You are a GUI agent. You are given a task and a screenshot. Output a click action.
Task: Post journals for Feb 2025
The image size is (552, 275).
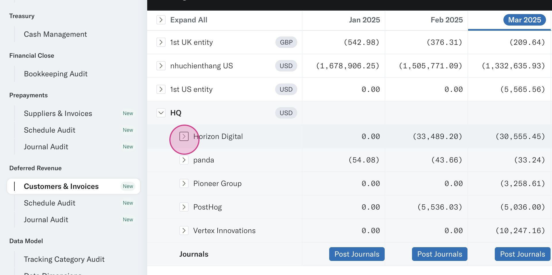tap(440, 254)
